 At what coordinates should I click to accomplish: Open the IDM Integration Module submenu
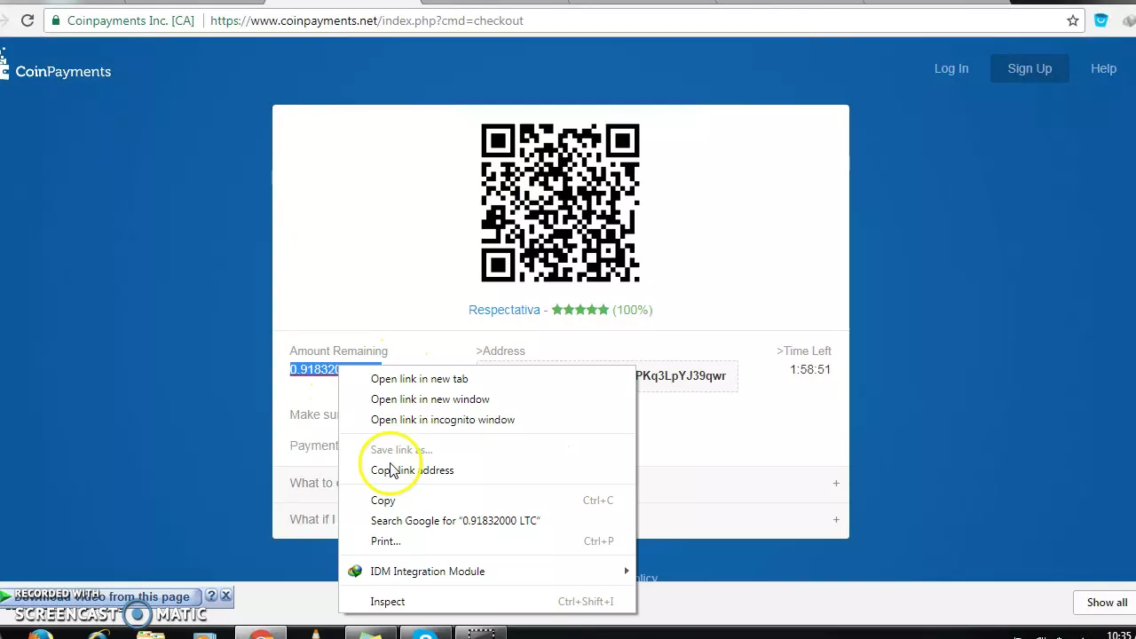(487, 572)
